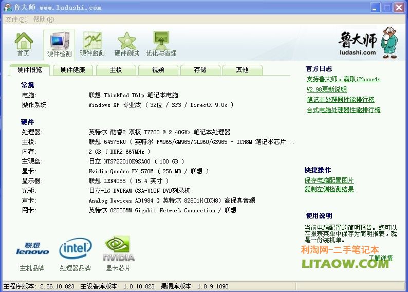Viewport: 408px width, 292px height.
Task: Select the 硬件检测 hardware detection icon
Action: [x=59, y=43]
